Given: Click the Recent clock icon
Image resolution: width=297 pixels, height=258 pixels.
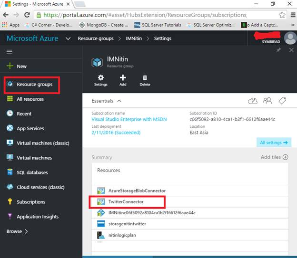Looking at the screenshot, I should click(10, 113).
